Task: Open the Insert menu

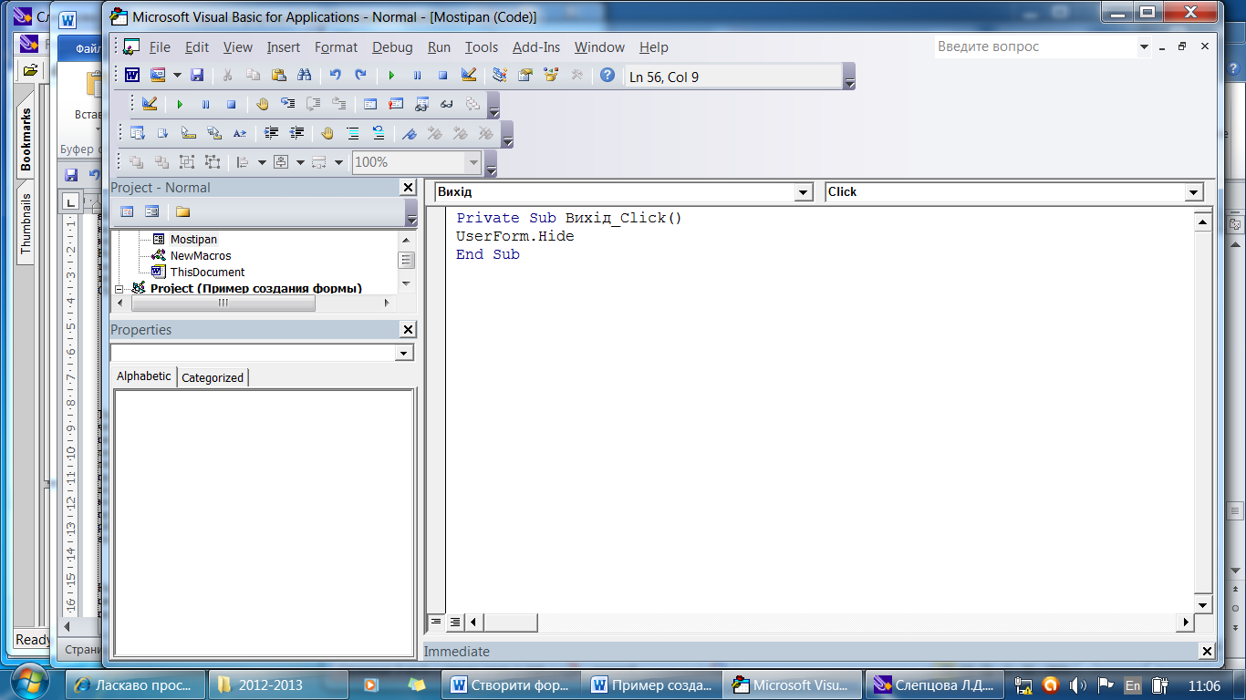Action: point(284,47)
